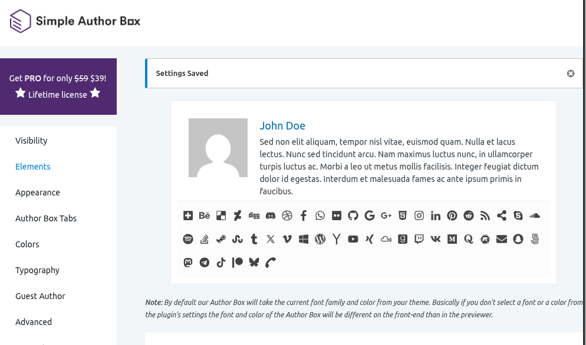Click the TikTok social icon
Image resolution: width=586 pixels, height=345 pixels.
coord(221,263)
